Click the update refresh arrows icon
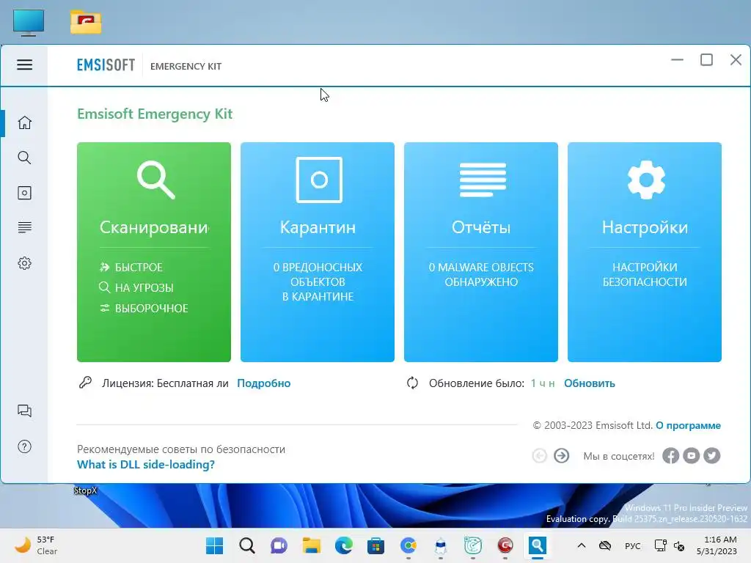This screenshot has width=751, height=563. click(412, 383)
